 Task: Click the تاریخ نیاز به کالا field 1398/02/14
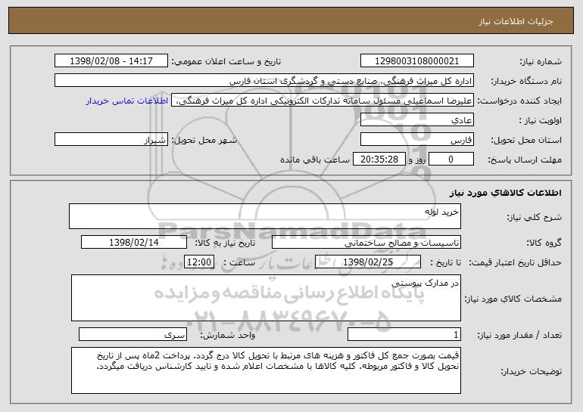point(134,242)
